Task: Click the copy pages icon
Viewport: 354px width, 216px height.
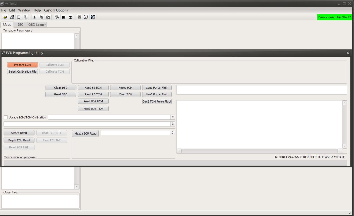Action: [x=41, y=17]
